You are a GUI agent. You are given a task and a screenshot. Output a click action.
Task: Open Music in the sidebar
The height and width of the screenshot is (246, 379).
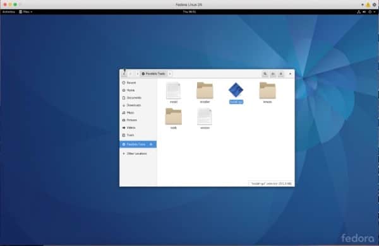(138, 113)
